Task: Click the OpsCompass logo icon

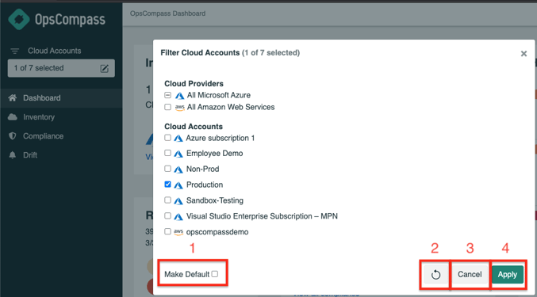Action: tap(19, 19)
